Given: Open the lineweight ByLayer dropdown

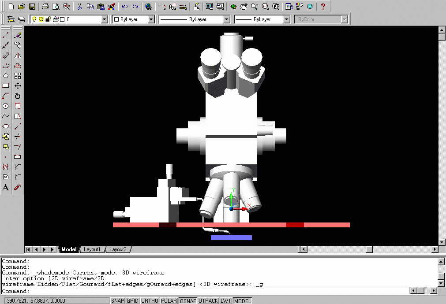Looking at the screenshot, I should (286, 19).
